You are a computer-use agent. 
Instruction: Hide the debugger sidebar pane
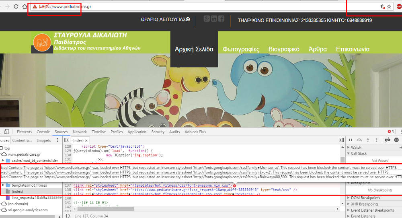coord(341,140)
